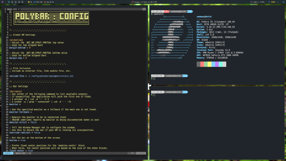The image size is (286, 161).
Task: Click the 'override-redirect = false' line
Action: (25, 133)
